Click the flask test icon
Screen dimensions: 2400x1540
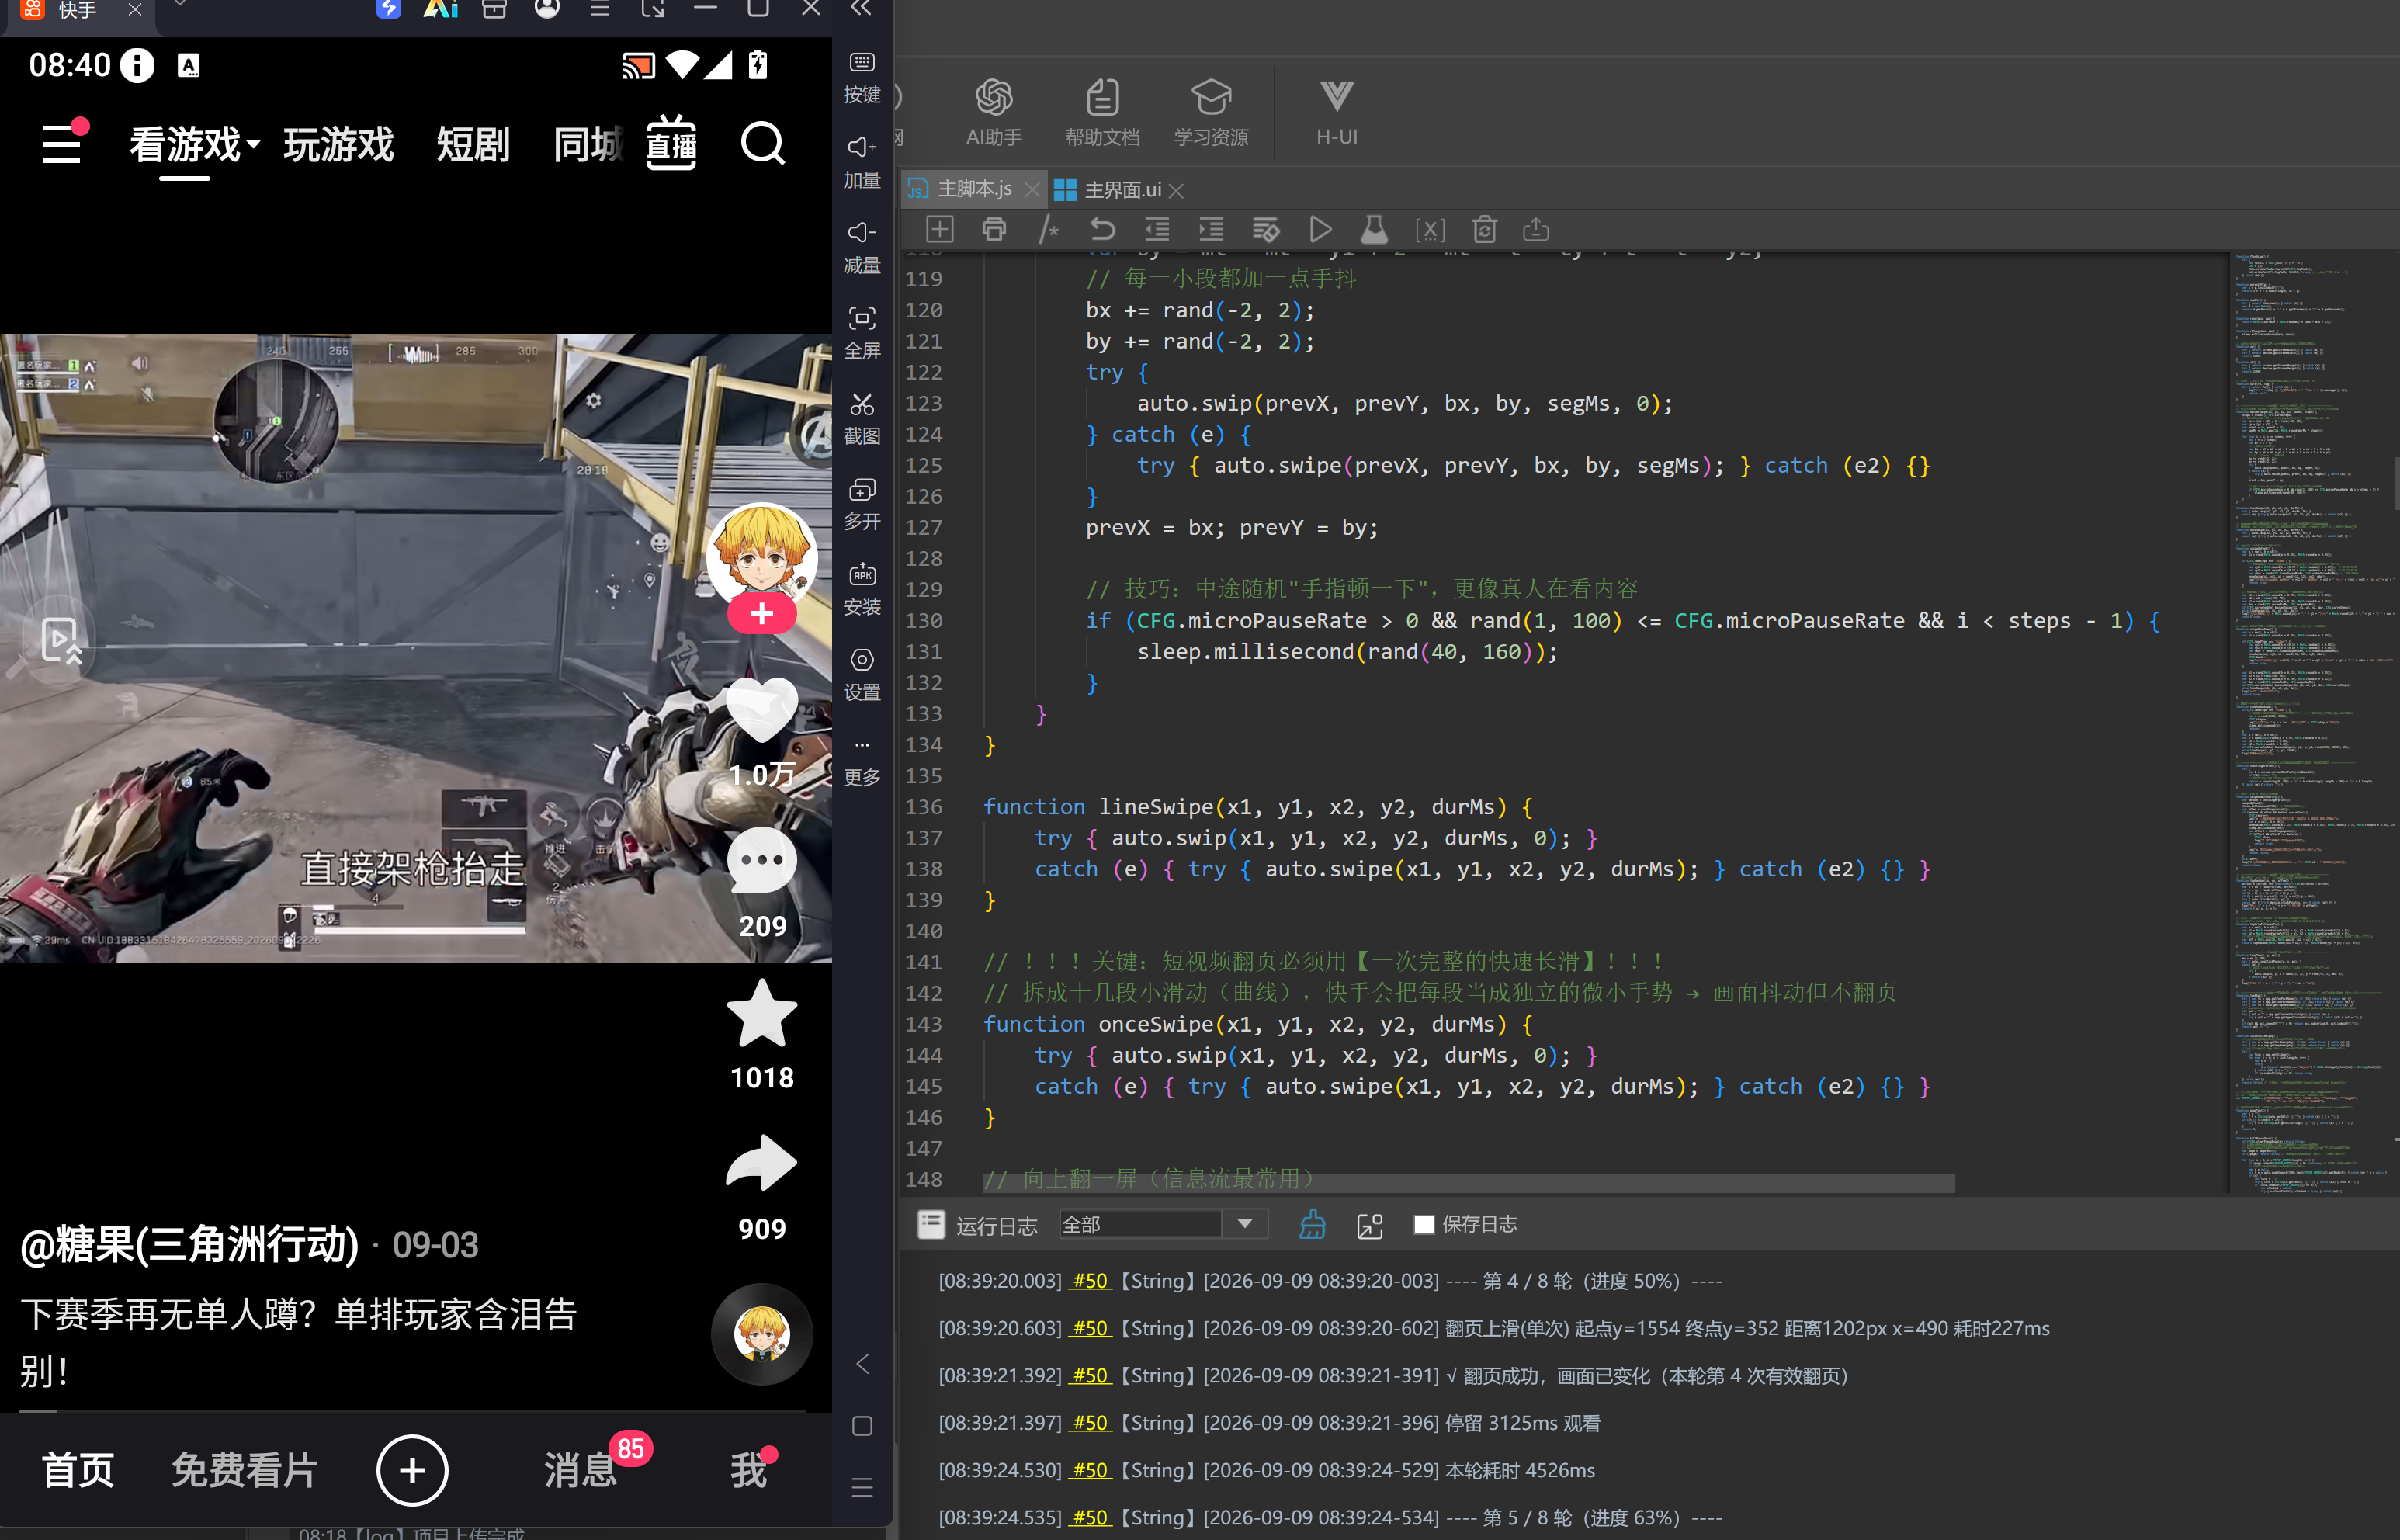tap(1374, 230)
